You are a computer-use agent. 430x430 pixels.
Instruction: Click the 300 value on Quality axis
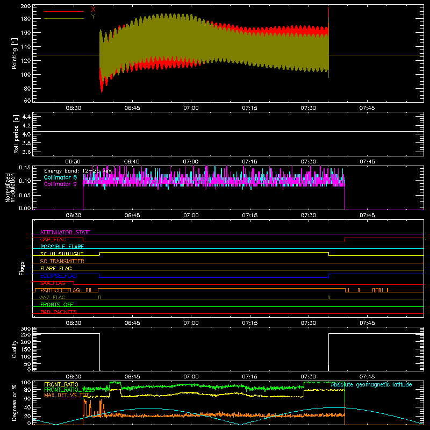pyautogui.click(x=25, y=329)
